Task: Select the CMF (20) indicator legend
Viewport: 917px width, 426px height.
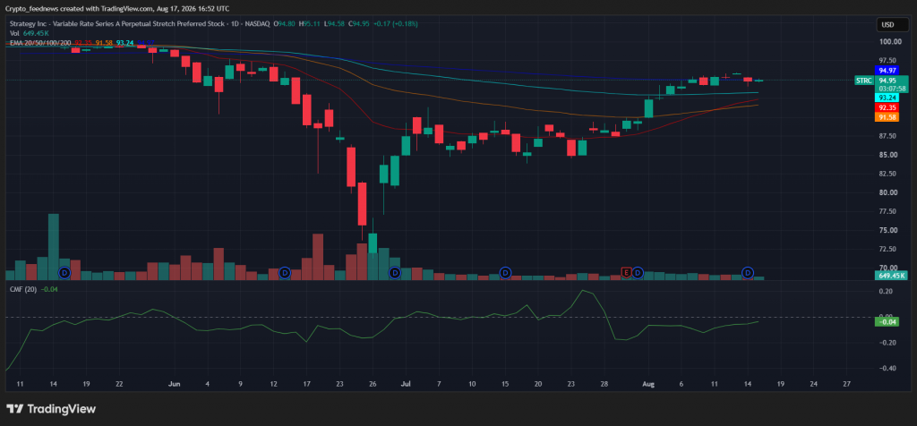Action: [x=22, y=289]
